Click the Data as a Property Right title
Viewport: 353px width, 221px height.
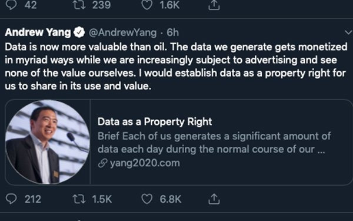pyautogui.click(x=155, y=122)
